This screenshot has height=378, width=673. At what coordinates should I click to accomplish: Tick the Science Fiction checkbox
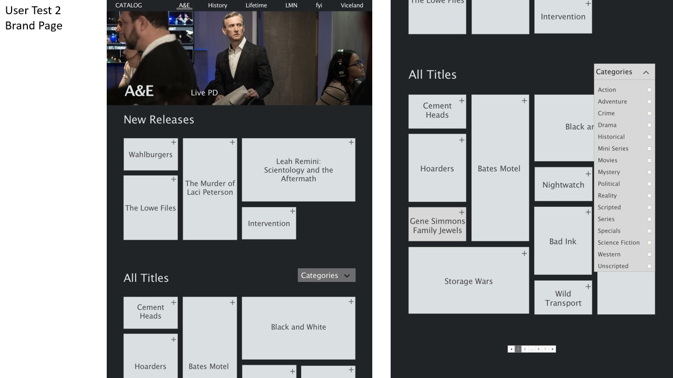(649, 243)
